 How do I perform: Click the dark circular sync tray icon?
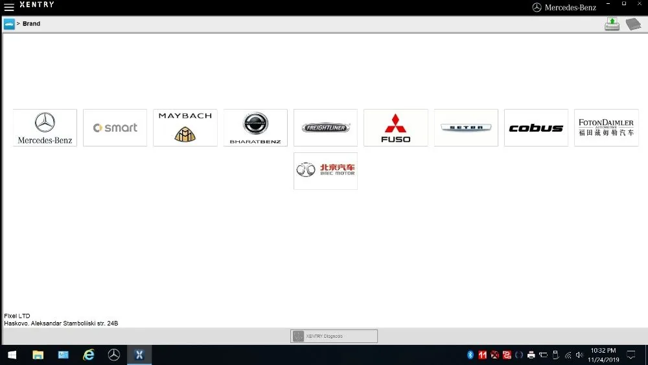tap(518, 355)
